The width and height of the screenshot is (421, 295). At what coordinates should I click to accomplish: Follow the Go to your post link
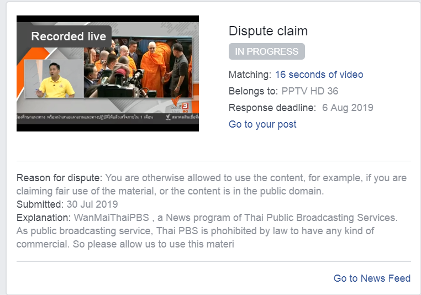[x=262, y=124]
